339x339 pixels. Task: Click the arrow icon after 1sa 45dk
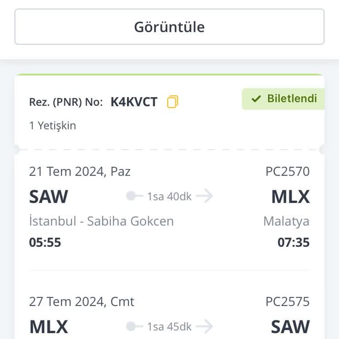tap(204, 327)
